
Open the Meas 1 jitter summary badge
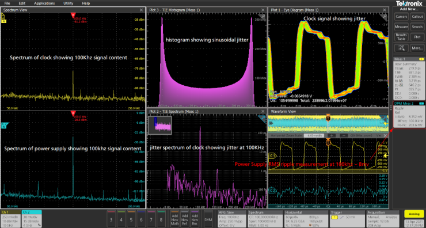tap(409, 78)
